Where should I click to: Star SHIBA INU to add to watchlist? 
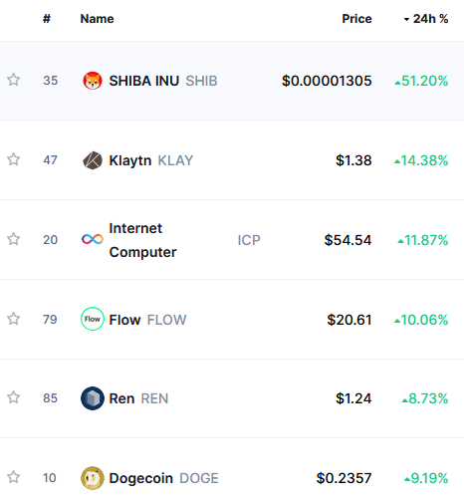[14, 80]
